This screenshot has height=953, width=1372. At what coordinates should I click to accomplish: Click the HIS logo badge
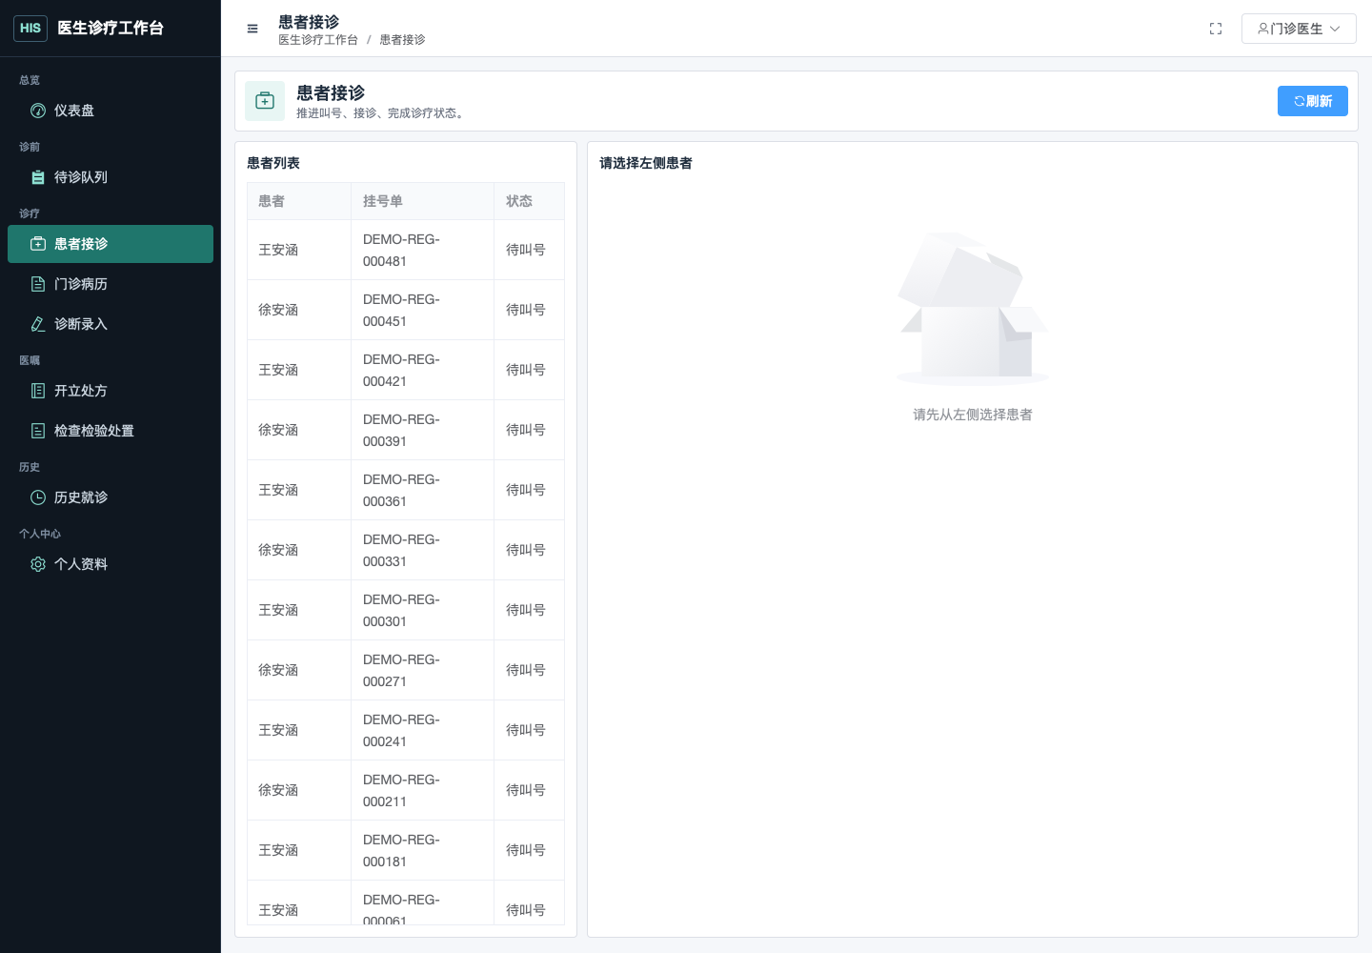(x=30, y=29)
